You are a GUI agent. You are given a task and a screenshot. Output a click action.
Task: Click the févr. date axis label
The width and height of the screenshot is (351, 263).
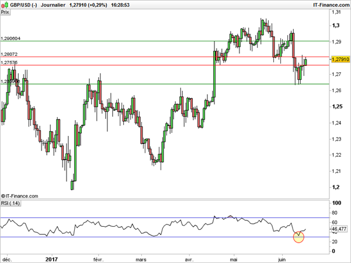(x=99, y=260)
